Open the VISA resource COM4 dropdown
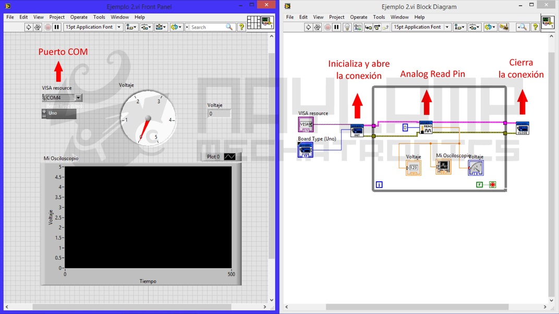Screen dimensions: 559x314 pyautogui.click(x=78, y=98)
